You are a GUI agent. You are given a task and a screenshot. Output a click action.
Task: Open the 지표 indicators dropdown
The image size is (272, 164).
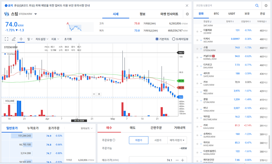55,39
